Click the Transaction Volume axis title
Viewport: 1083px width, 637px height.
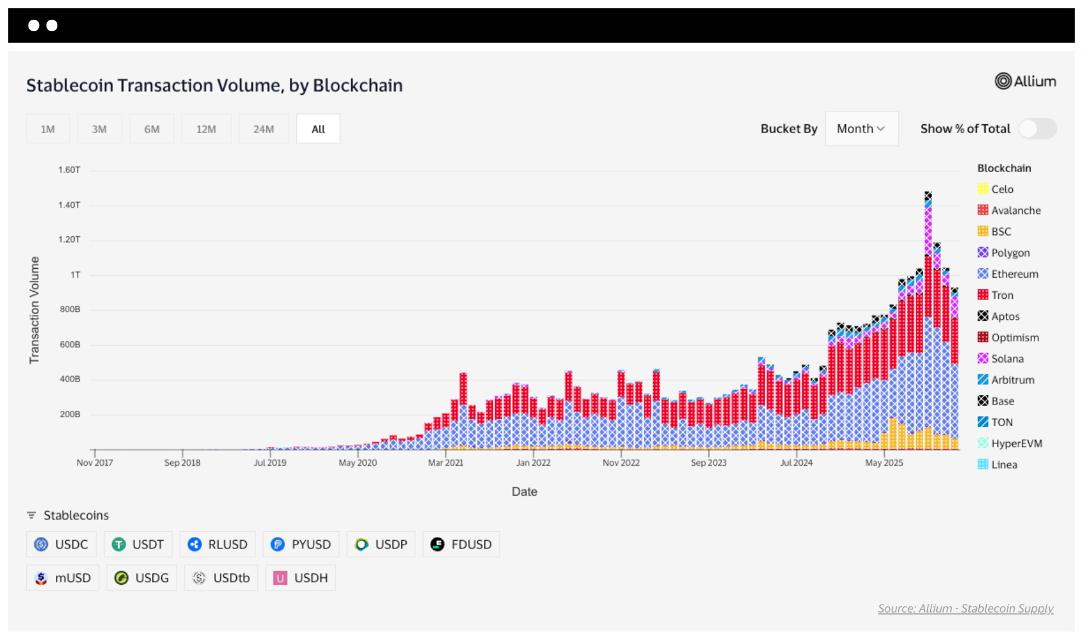34,310
